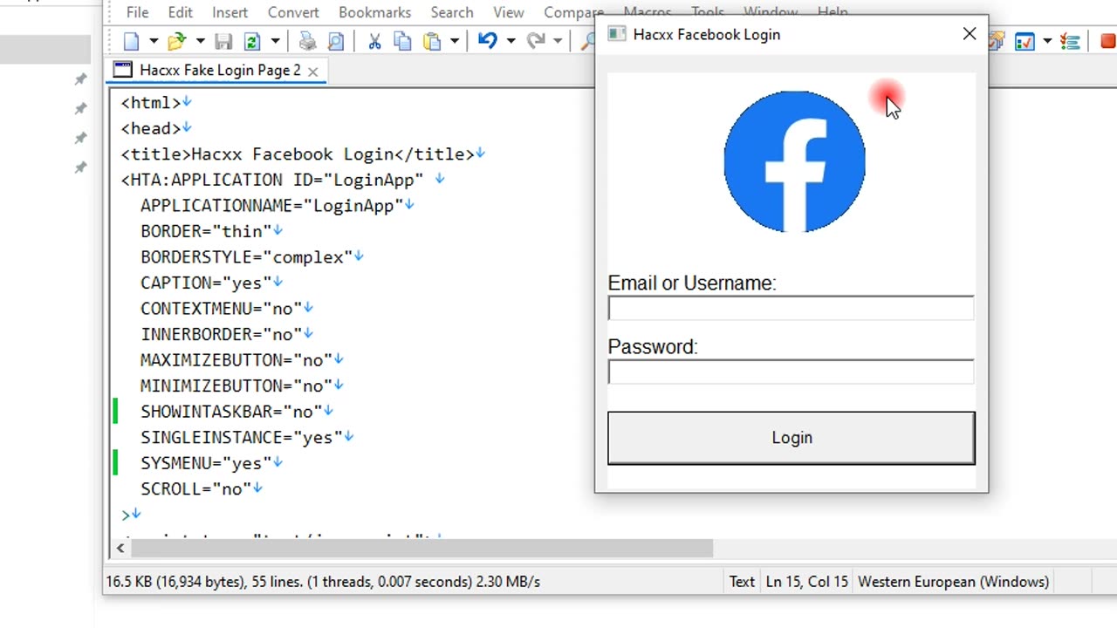
Task: Expand dropdown next to checkmark window icon
Action: click(1047, 40)
